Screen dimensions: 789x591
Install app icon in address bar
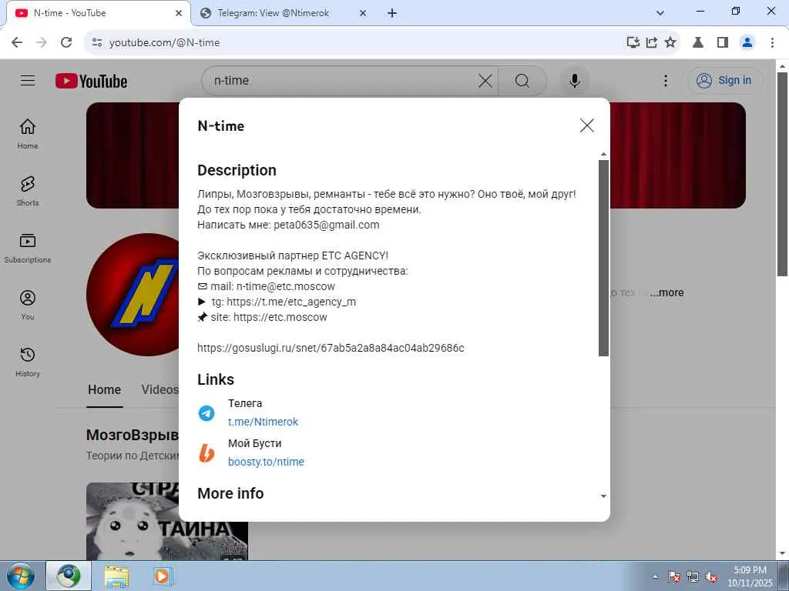(633, 42)
